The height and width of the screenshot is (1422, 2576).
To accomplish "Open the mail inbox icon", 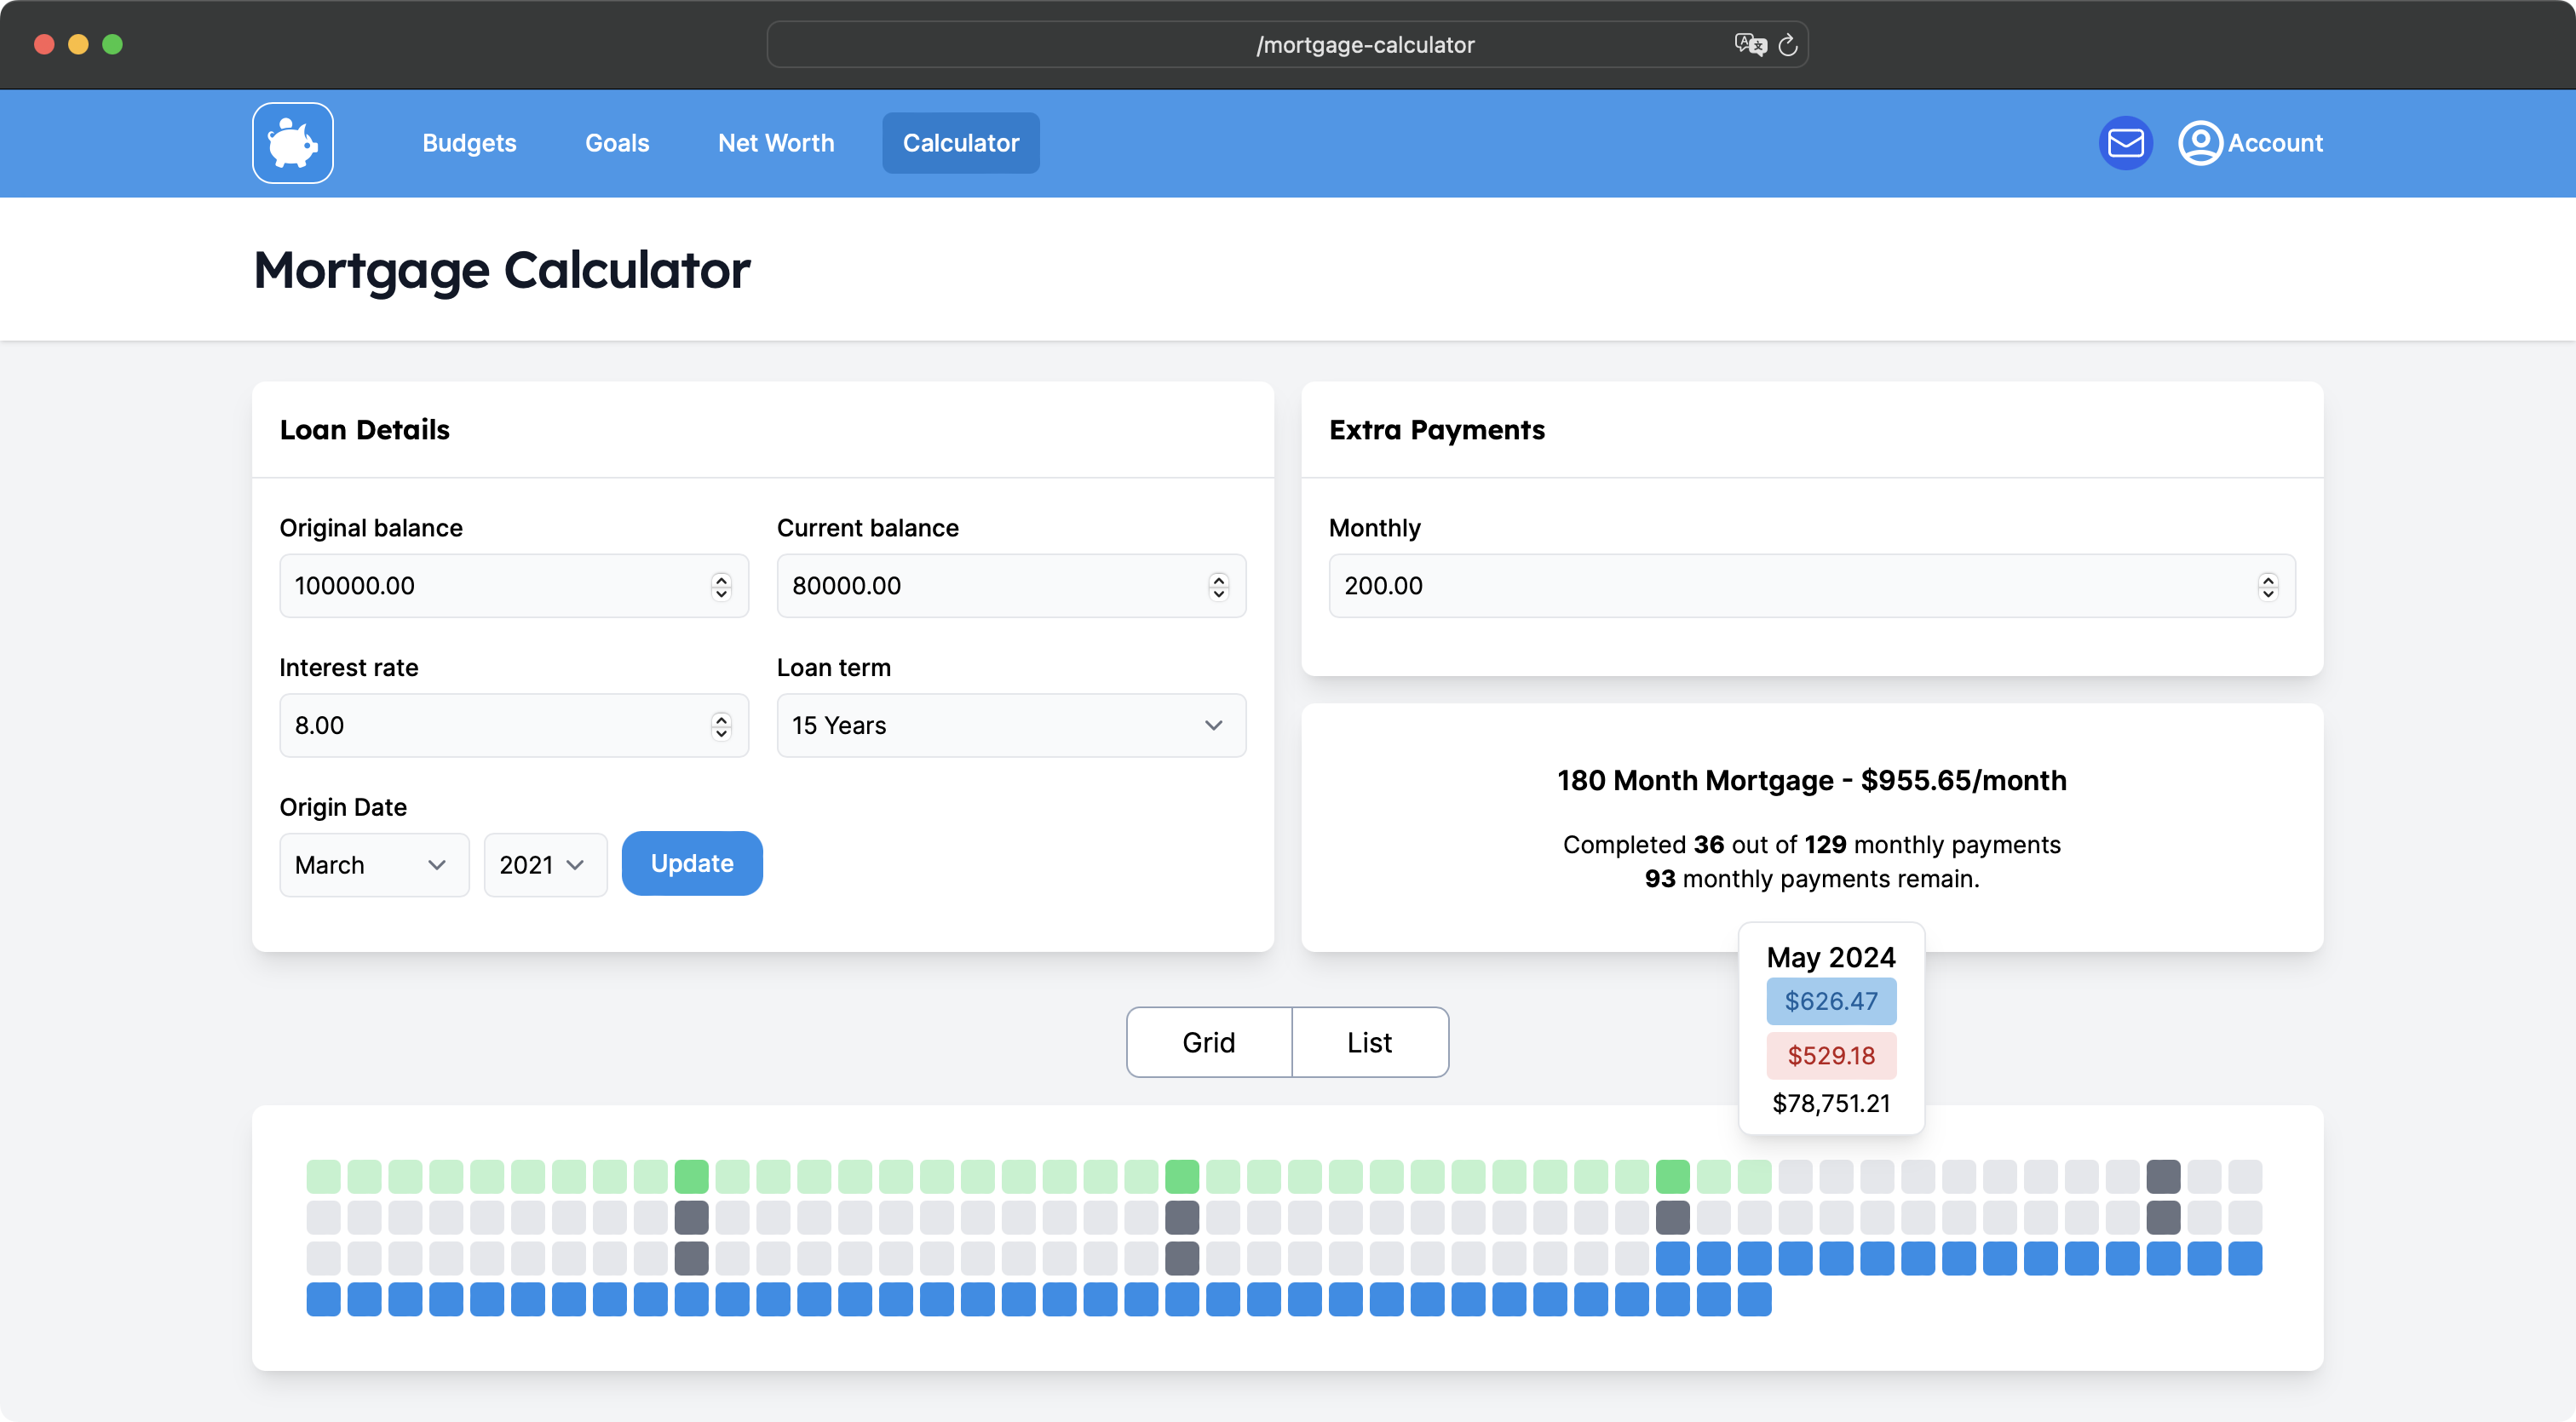I will pyautogui.click(x=2125, y=143).
